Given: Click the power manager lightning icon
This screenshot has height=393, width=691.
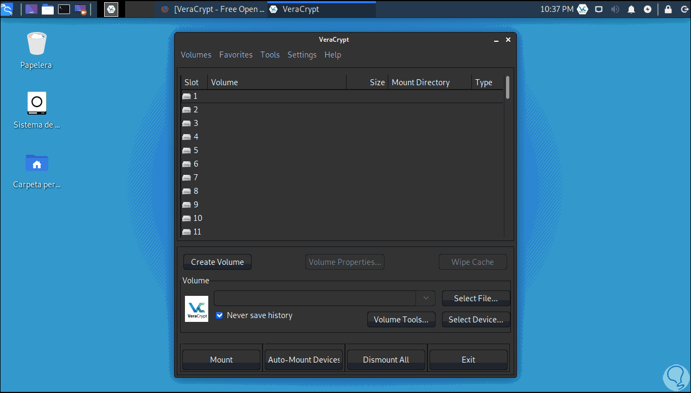Looking at the screenshot, I should point(648,9).
